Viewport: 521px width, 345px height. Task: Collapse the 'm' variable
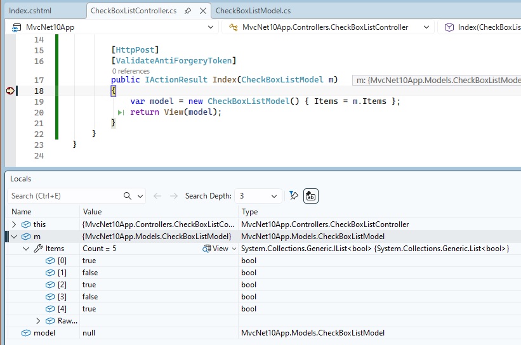[14, 237]
